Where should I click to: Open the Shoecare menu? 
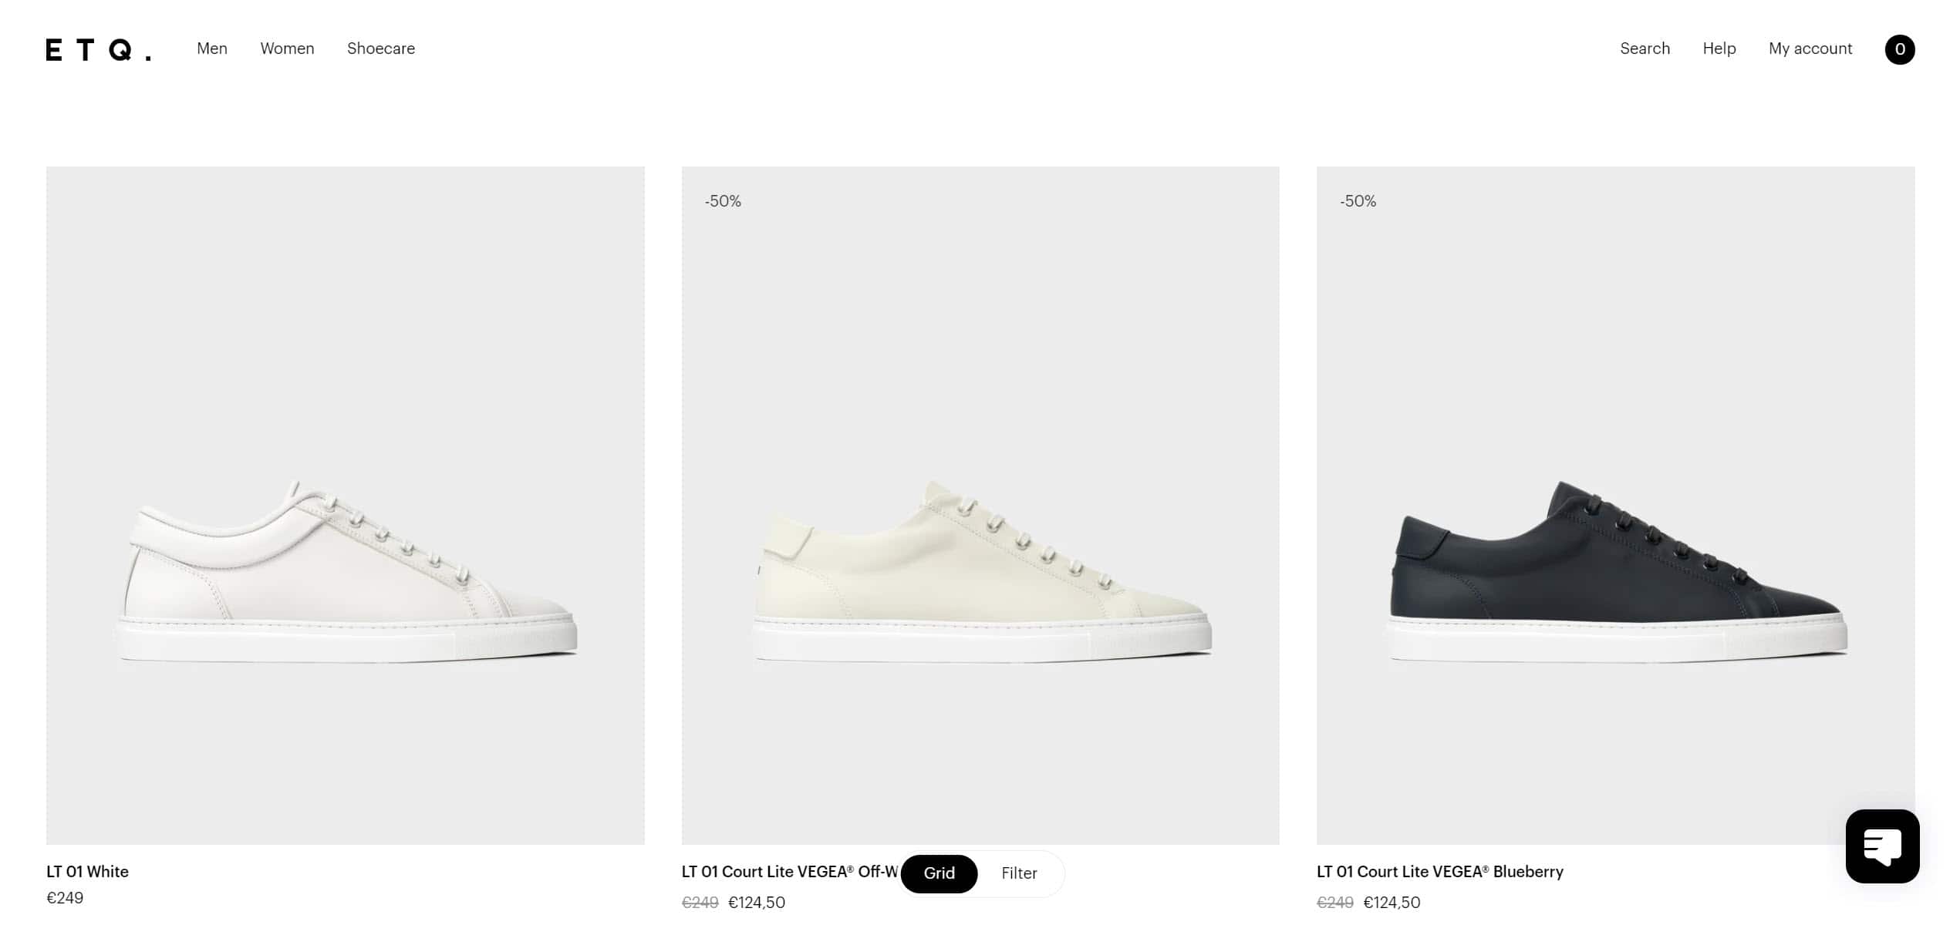coord(381,49)
